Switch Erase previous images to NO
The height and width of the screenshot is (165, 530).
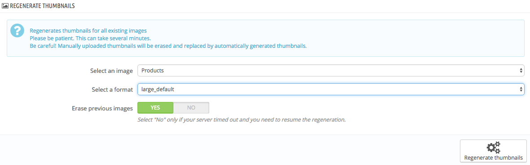pyautogui.click(x=191, y=108)
